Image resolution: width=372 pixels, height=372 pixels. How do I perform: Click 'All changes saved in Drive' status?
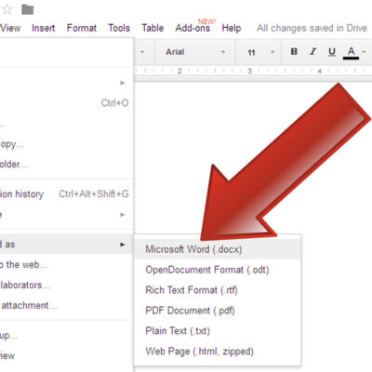(312, 28)
